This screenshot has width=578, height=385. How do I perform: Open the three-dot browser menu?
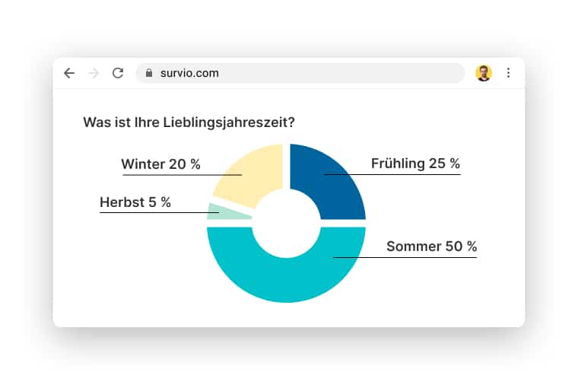click(508, 73)
